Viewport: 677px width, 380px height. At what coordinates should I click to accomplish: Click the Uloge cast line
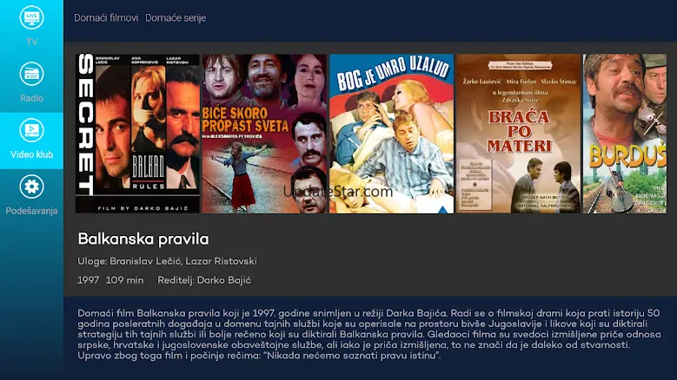point(167,261)
